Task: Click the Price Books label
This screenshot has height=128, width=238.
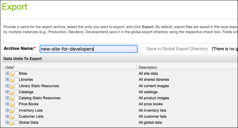Action: [x=29, y=104]
